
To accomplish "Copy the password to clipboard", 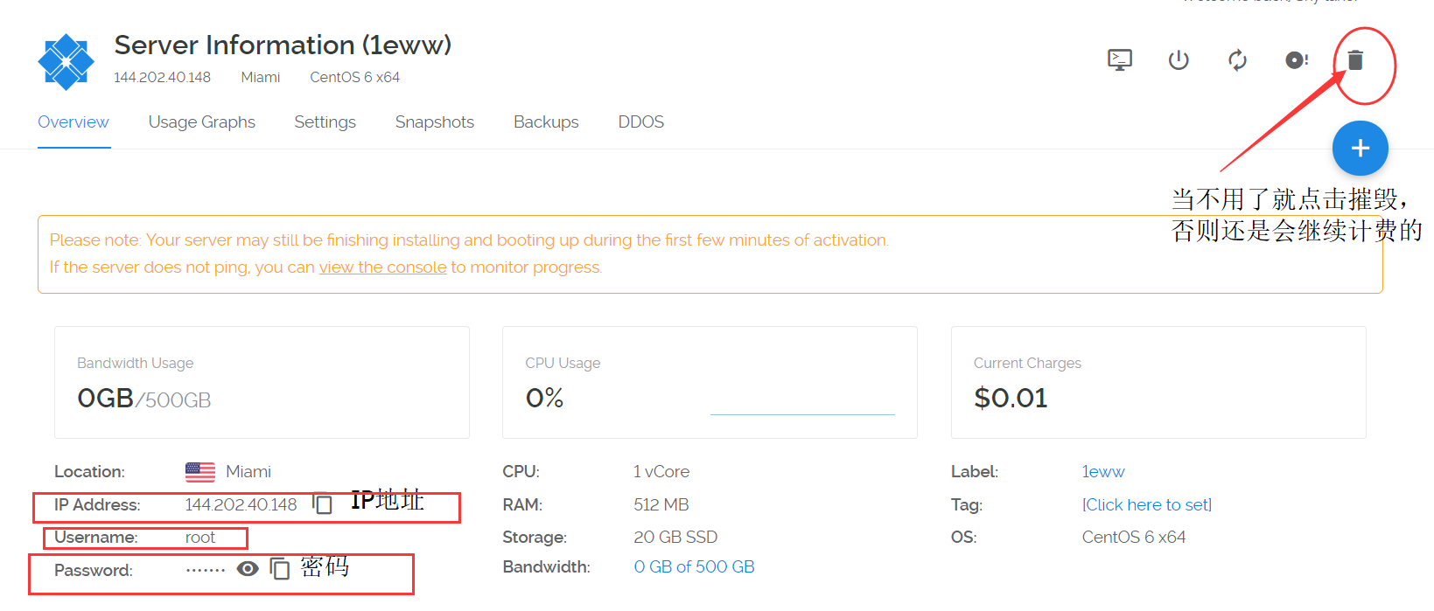I will tap(280, 569).
